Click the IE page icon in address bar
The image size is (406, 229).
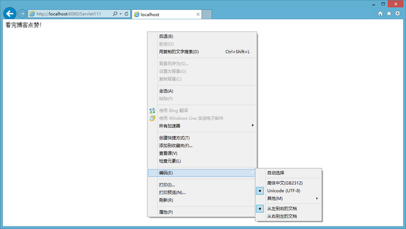pos(32,14)
